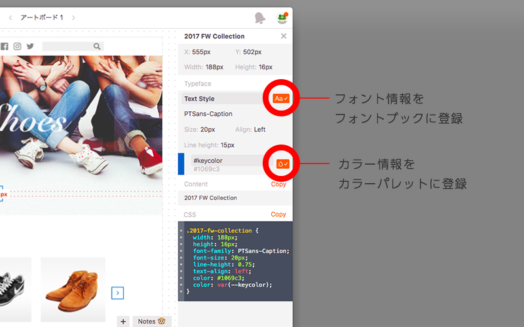524x327 pixels.
Task: Add a new note with plus button
Action: click(x=123, y=321)
